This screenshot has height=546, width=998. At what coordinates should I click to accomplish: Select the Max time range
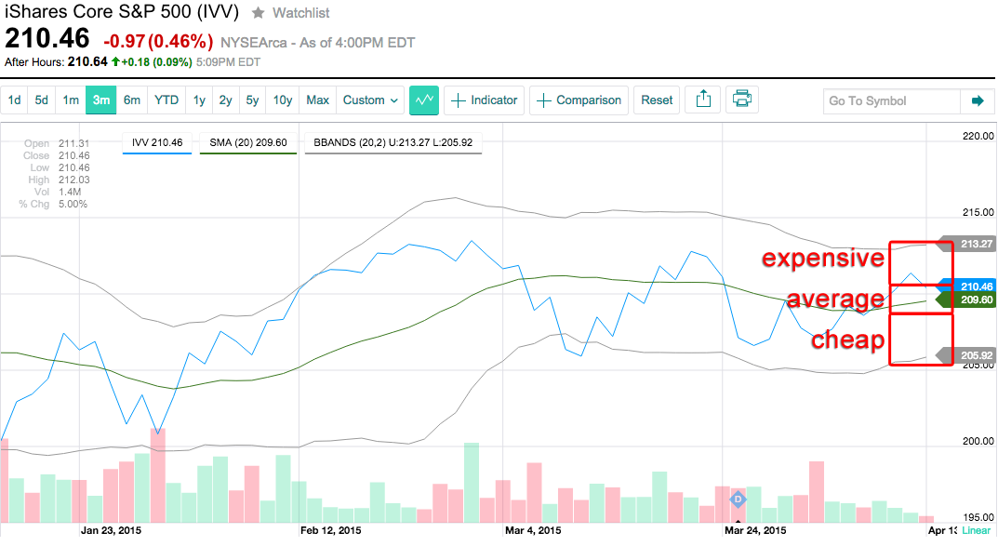pyautogui.click(x=317, y=100)
